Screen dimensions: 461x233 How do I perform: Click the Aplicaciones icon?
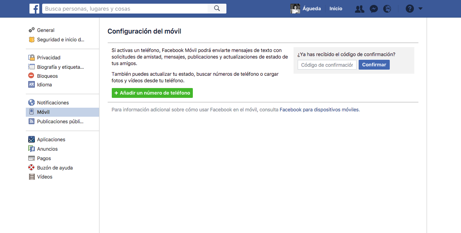point(32,140)
